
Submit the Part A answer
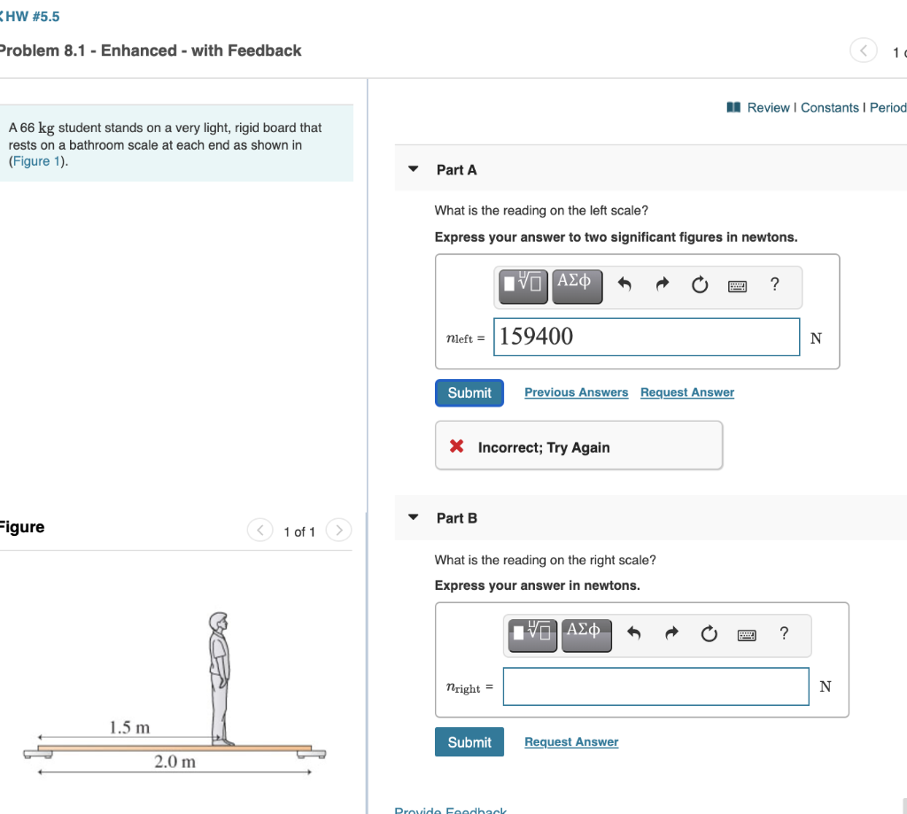click(469, 392)
